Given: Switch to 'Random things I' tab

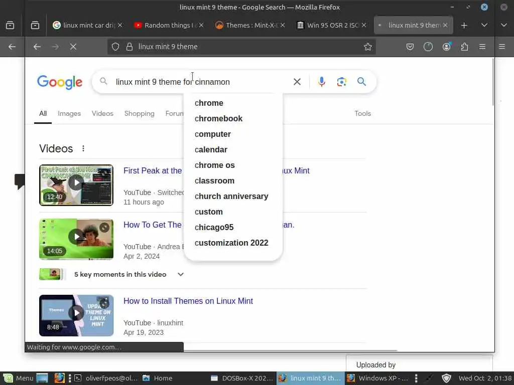Looking at the screenshot, I should coord(169,25).
